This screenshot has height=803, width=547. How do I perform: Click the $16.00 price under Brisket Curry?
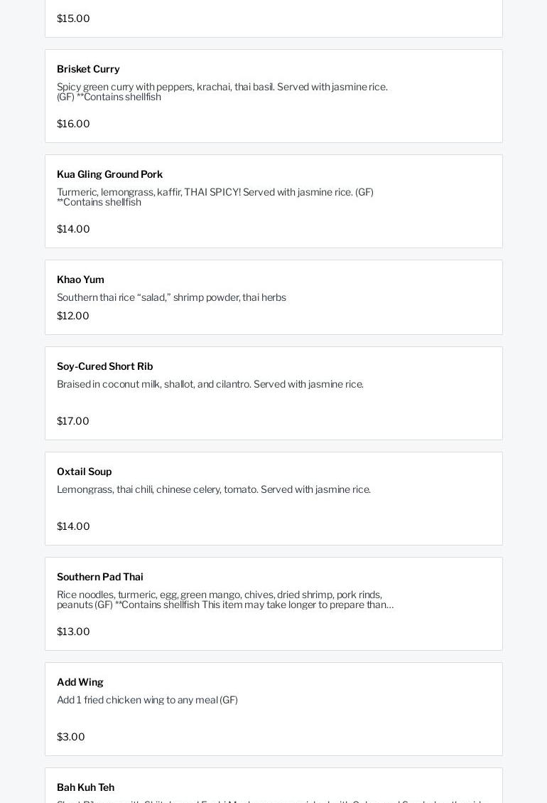point(73,124)
